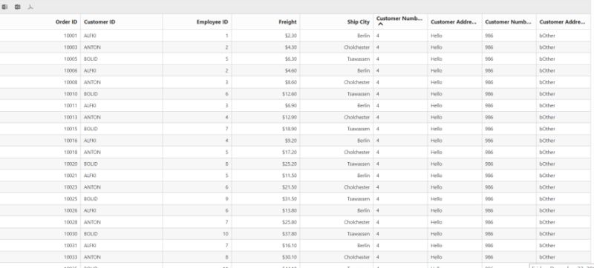Click the Freight value $12.90
Viewport: 594px width, 268px height.
coord(290,118)
